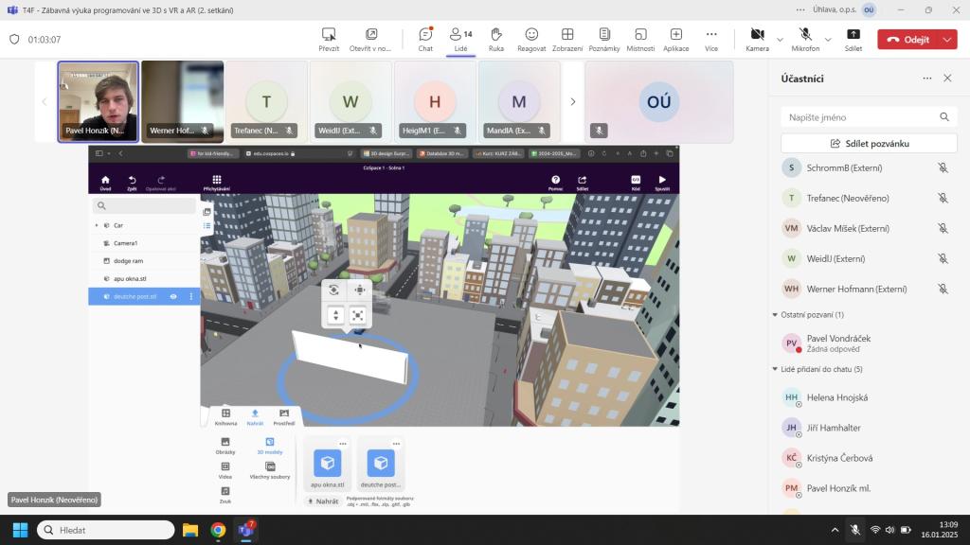Collapse the Lidé přidaní do chatu section
The width and height of the screenshot is (970, 545).
776,369
